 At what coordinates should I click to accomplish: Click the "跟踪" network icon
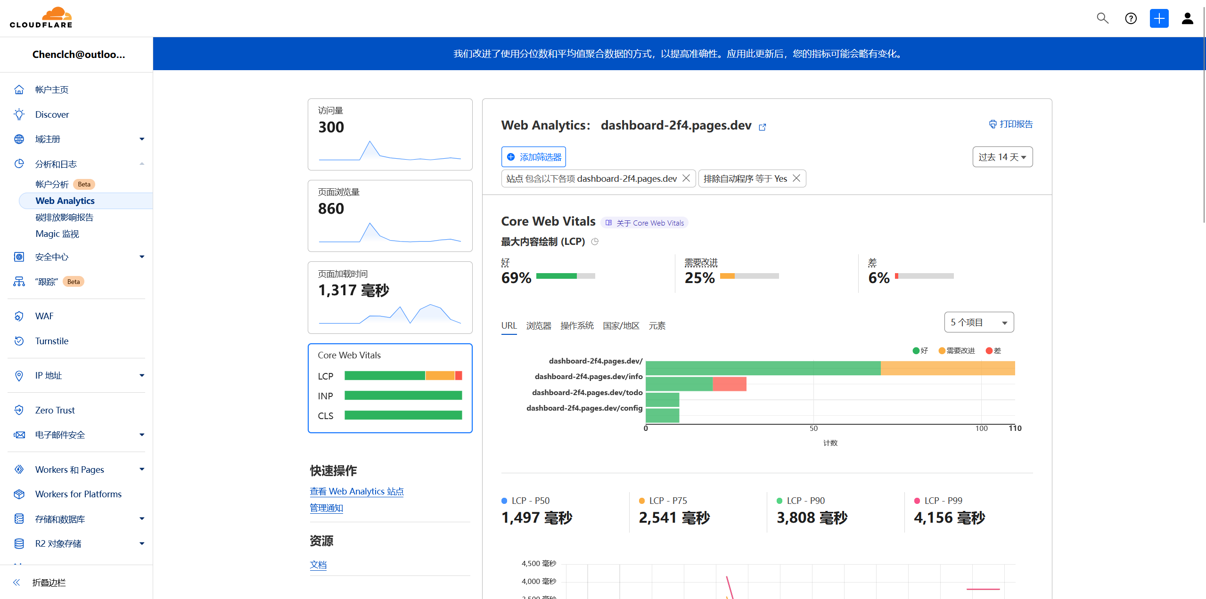(x=19, y=282)
